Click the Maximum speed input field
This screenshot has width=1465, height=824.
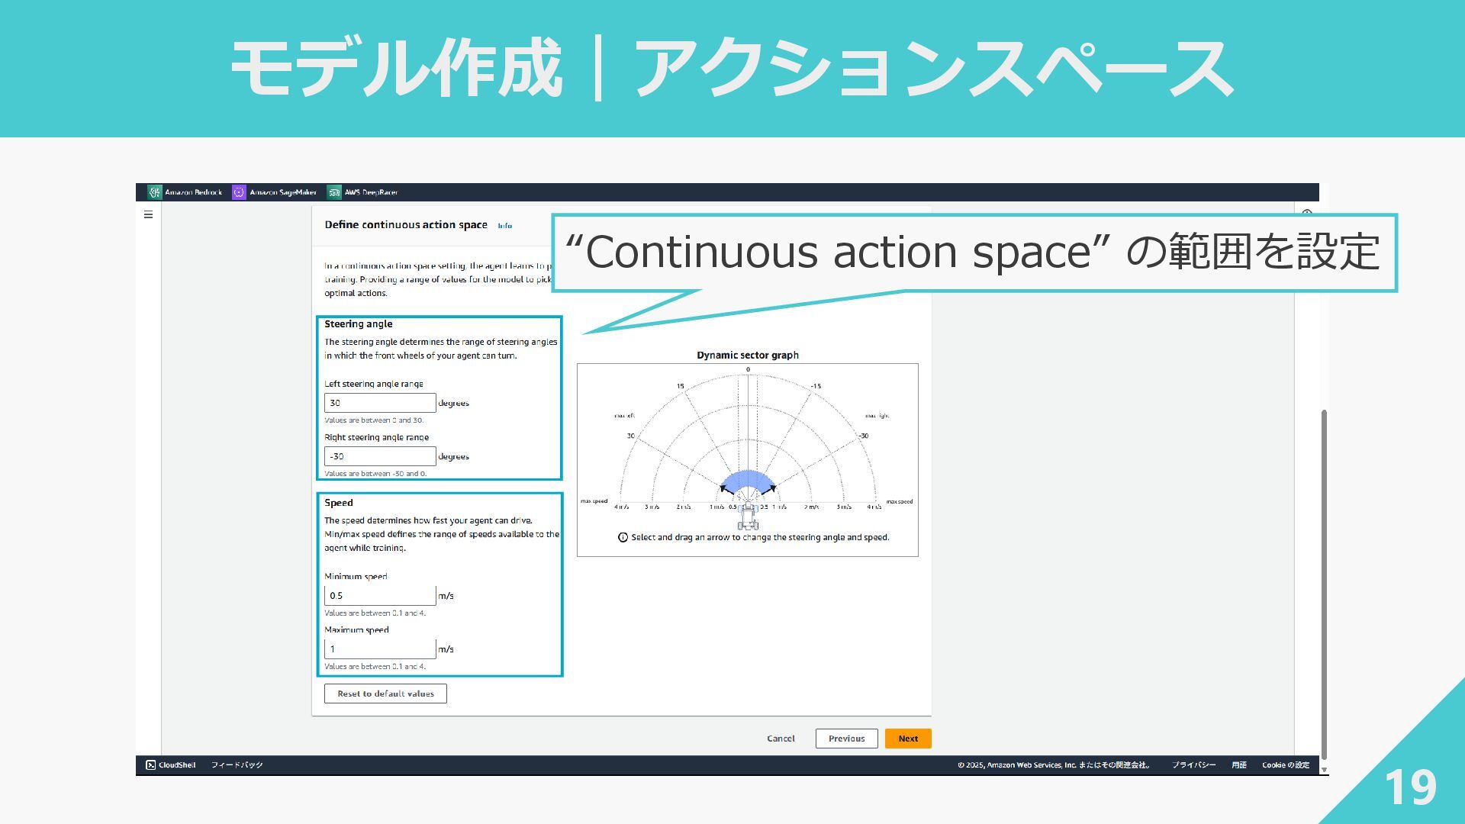coord(380,649)
